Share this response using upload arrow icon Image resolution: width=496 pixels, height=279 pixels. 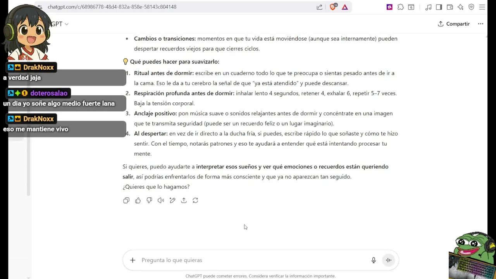[x=184, y=200]
